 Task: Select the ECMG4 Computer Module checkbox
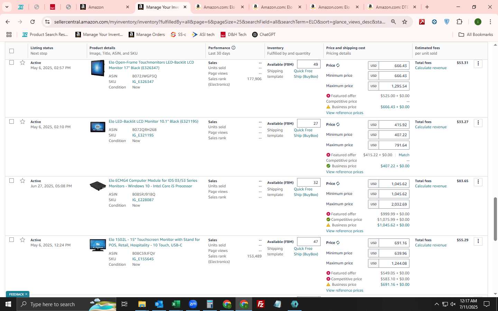(11, 181)
